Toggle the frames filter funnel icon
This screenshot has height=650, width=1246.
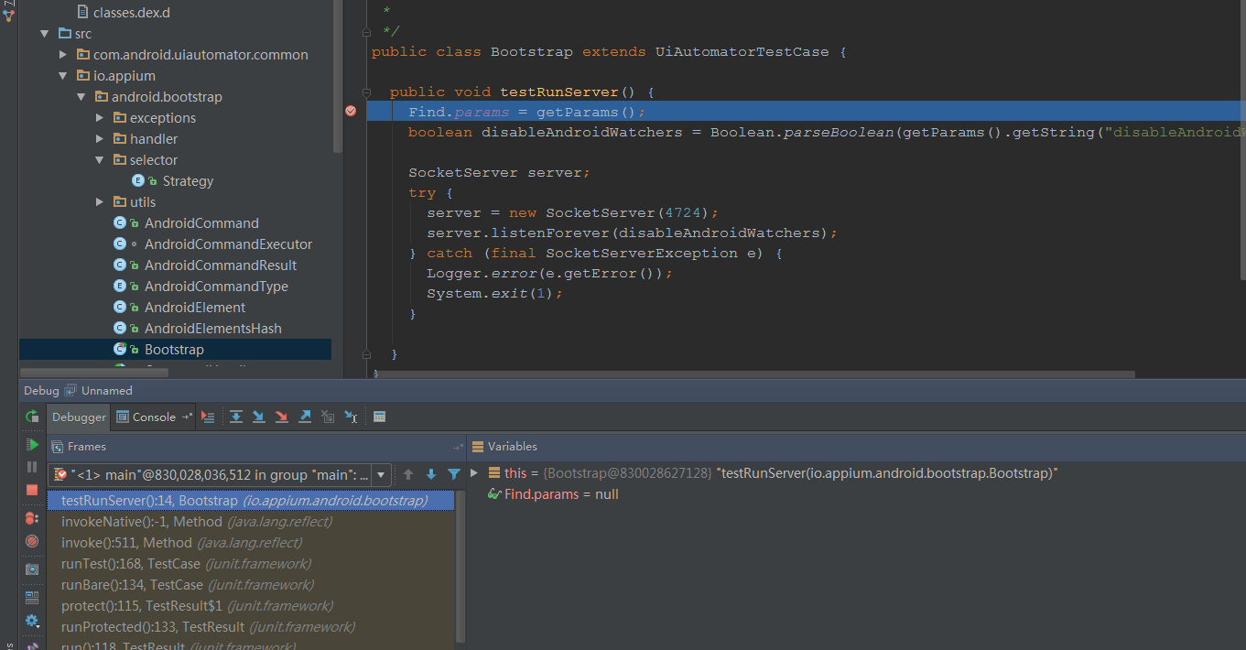[454, 474]
